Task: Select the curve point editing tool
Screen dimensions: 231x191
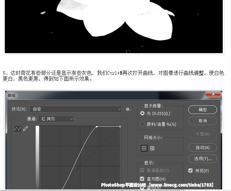Action: [x=18, y=129]
